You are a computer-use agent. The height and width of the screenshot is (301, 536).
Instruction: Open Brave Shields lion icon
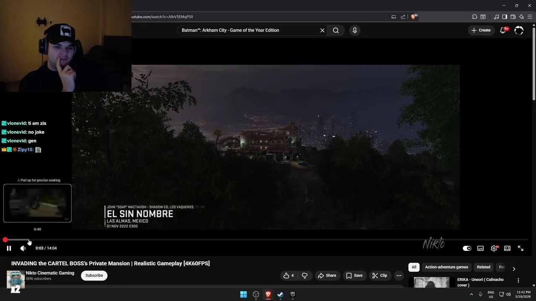414,17
